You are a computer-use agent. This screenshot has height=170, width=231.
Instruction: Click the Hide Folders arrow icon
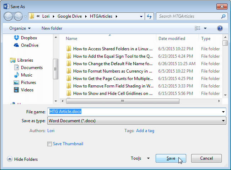point(10,159)
